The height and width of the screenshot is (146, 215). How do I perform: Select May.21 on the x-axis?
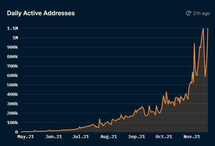point(26,137)
